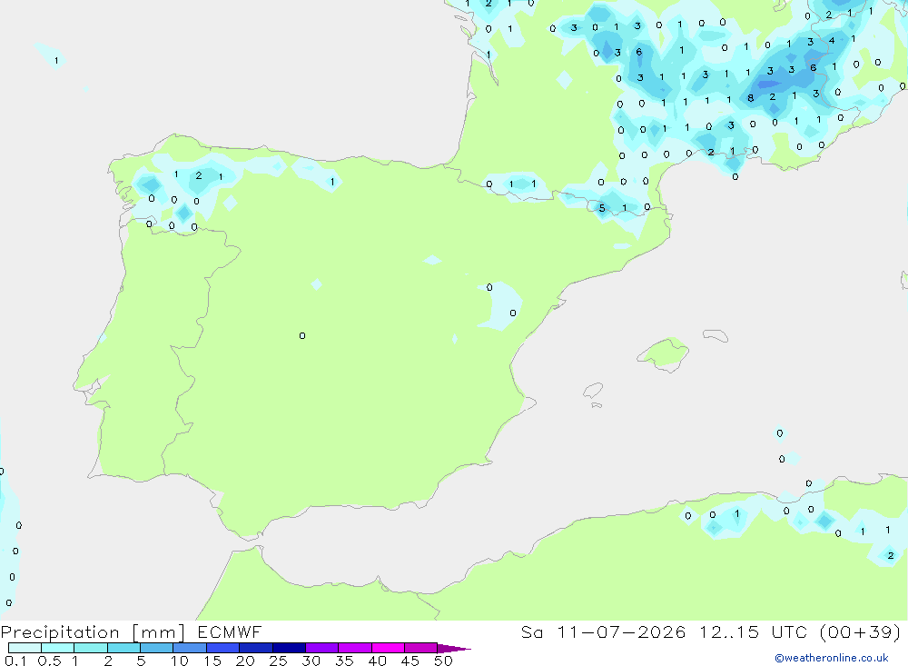This screenshot has width=908, height=666.
Task: Click the '15' legend scale label
Action: coord(212,661)
